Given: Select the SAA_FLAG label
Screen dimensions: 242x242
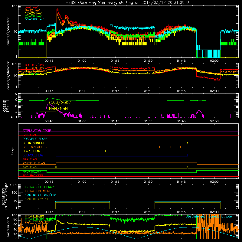Looking at the screenshot, I should tap(30, 159).
